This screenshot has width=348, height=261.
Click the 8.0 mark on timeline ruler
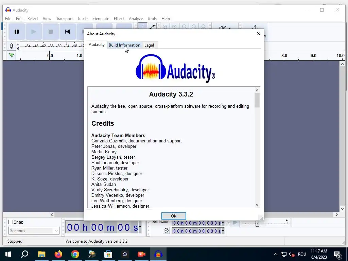[x=284, y=55]
